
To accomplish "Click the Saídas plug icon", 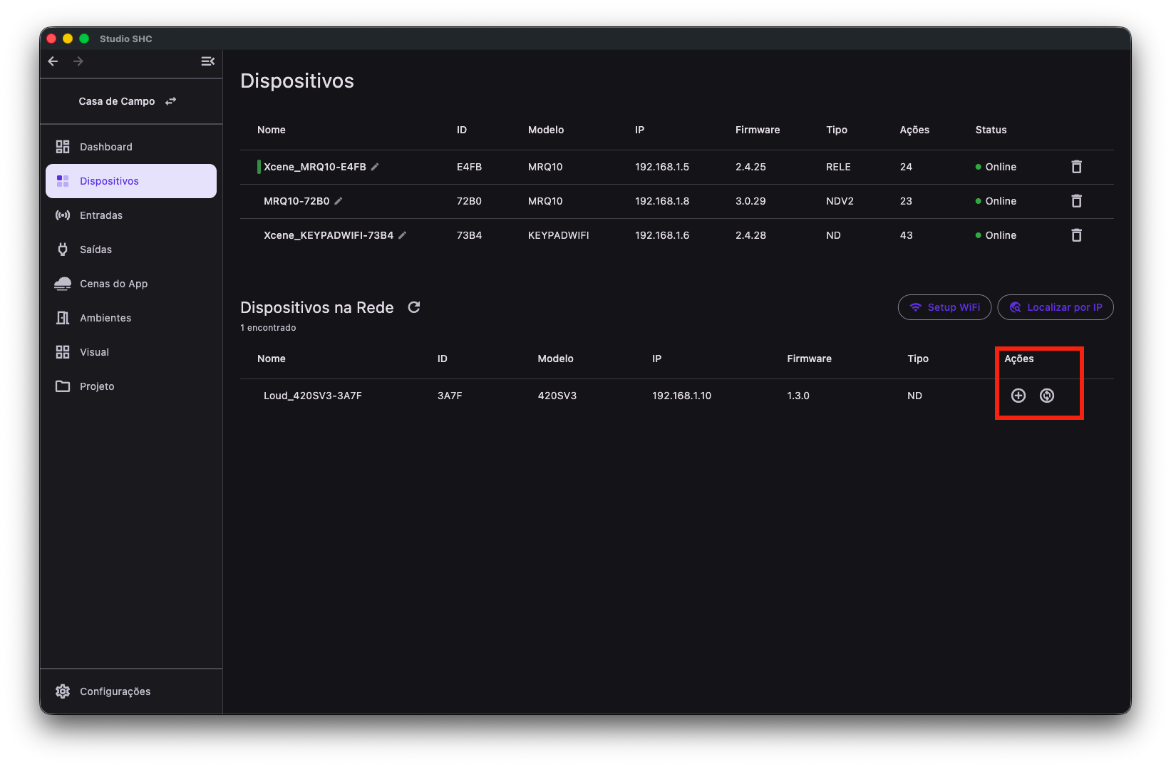I will [63, 249].
